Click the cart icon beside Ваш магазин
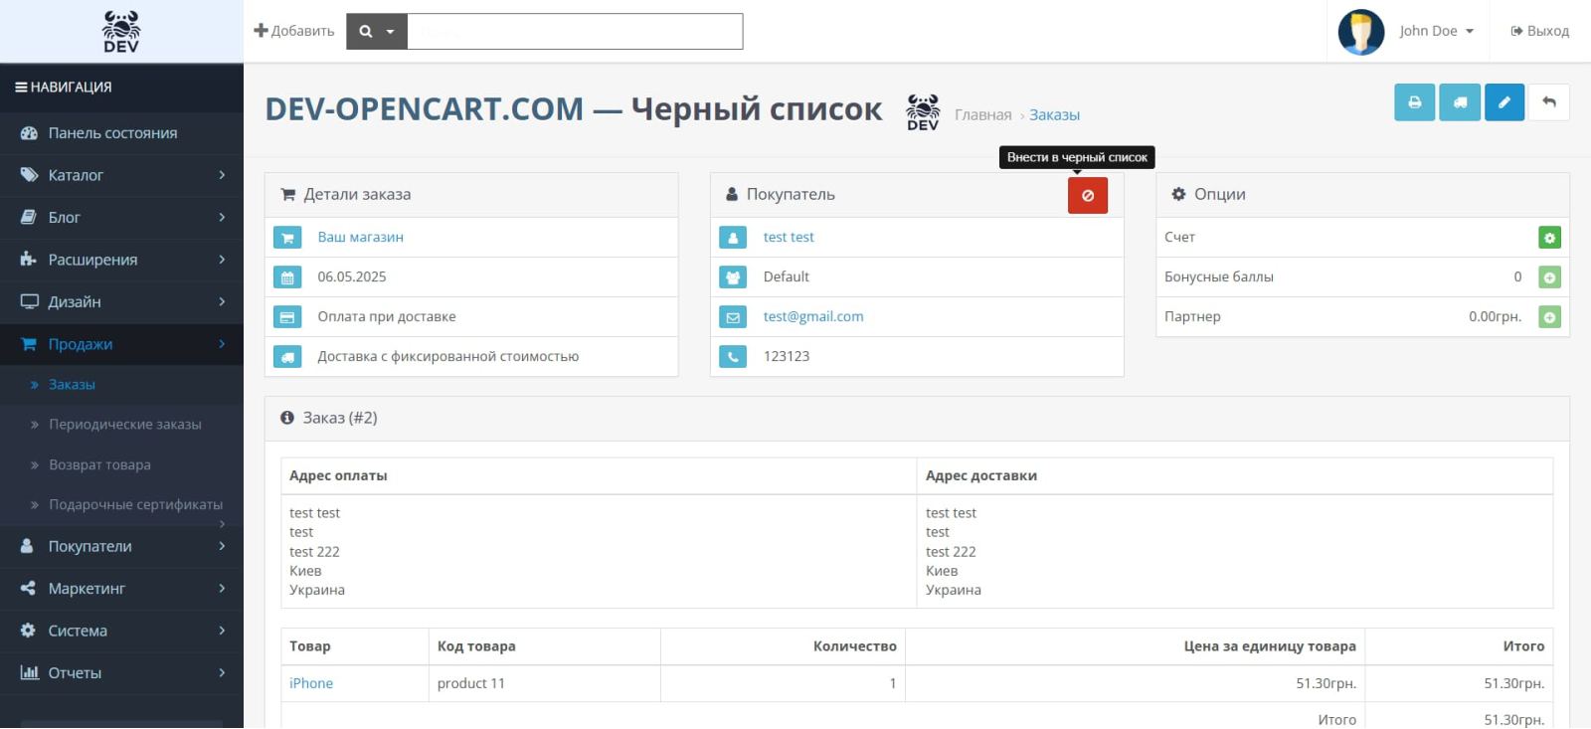 point(287,238)
